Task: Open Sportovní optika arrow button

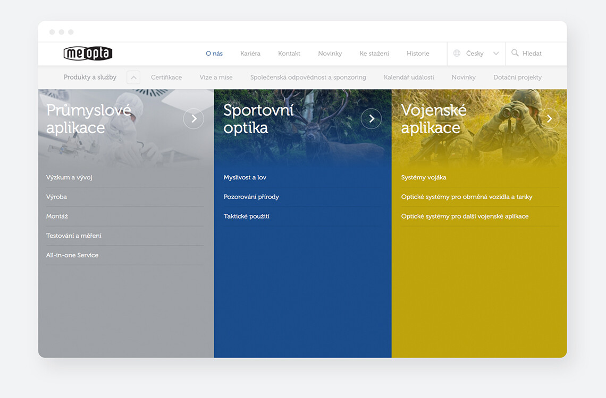Action: (x=371, y=119)
